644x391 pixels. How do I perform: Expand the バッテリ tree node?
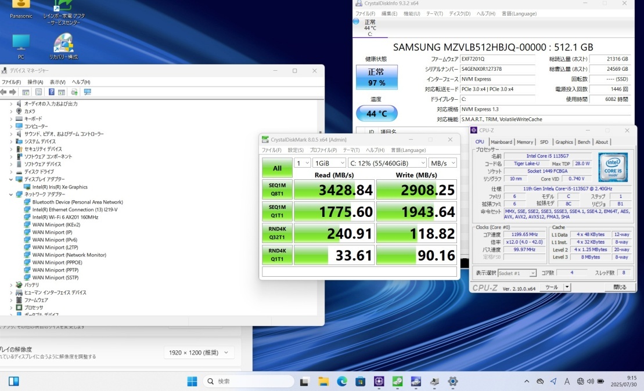[x=11, y=285]
